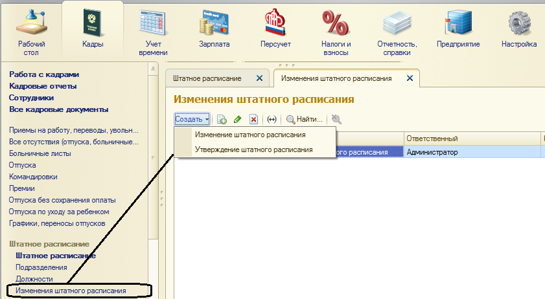Open Изменения штатного расписания sidebar link
This screenshot has width=545, height=299.
[x=71, y=291]
